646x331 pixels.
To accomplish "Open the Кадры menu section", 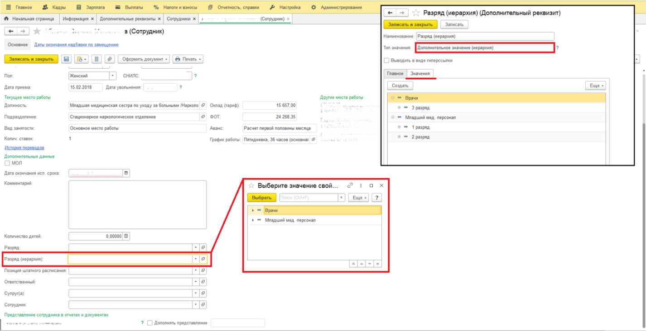I will pyautogui.click(x=54, y=7).
